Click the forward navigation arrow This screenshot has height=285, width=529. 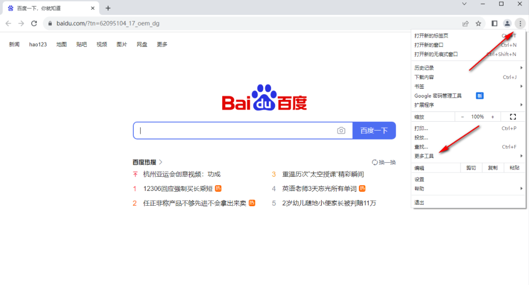(x=21, y=23)
